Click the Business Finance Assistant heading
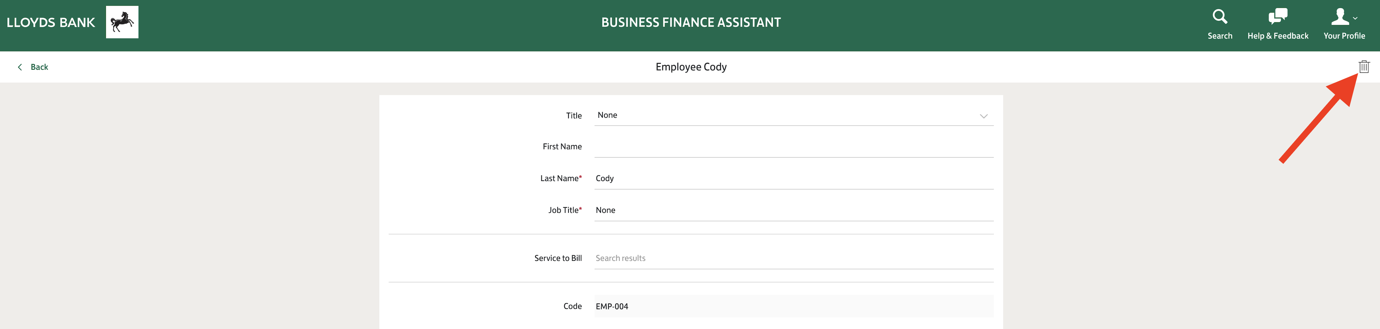The width and height of the screenshot is (1380, 329). 691,23
